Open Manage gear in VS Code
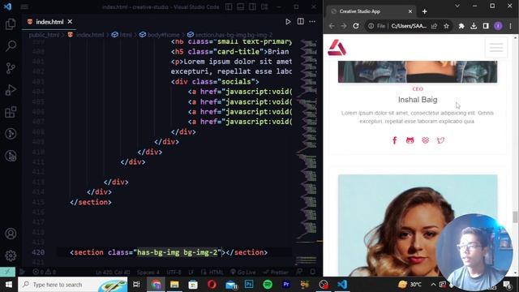Screen dimensions: 519x292 tap(11, 255)
